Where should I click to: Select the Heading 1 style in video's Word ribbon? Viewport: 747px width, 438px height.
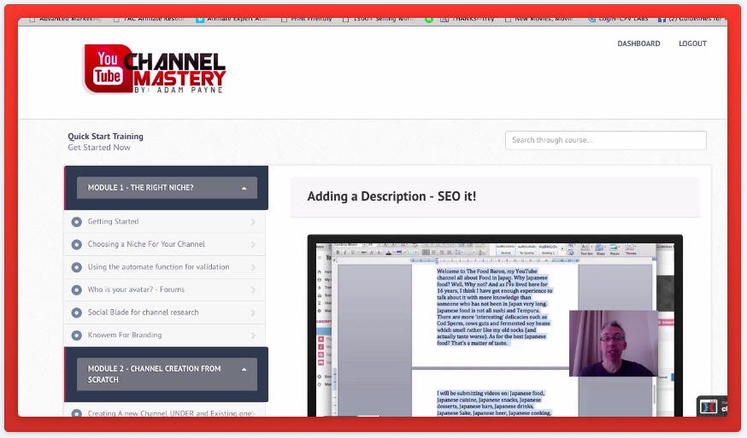547,249
